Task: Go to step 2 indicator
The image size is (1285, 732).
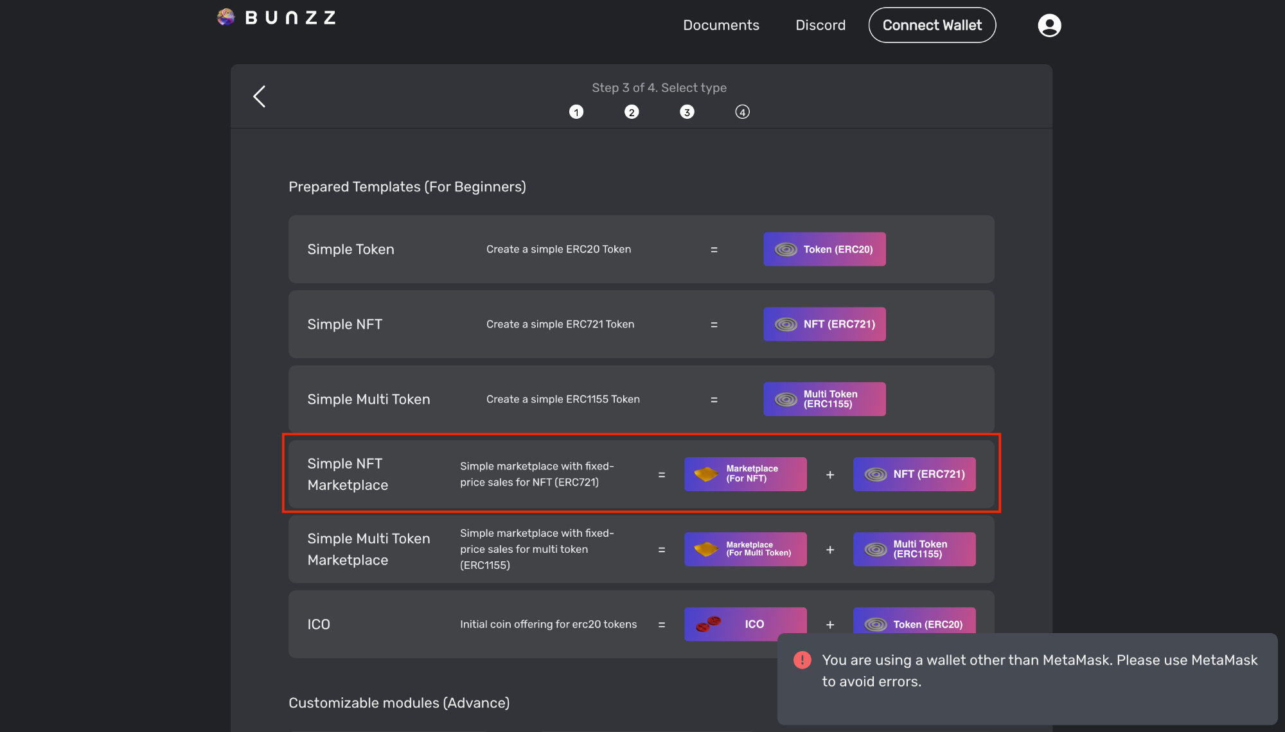Action: (632, 112)
